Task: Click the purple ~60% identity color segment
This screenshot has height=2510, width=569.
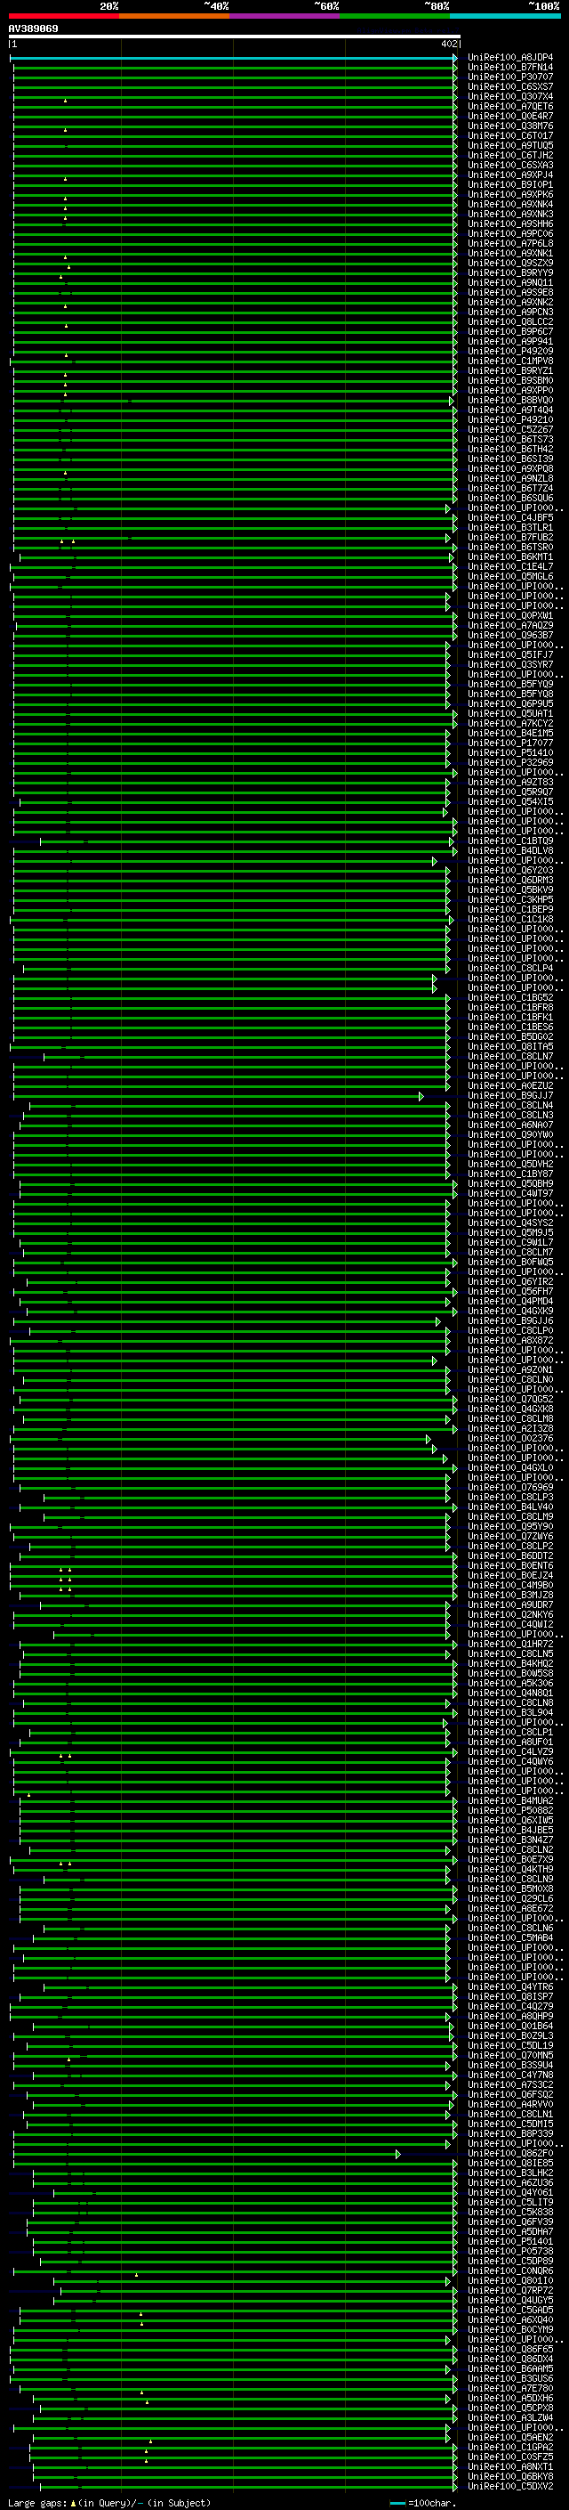Action: point(284,16)
